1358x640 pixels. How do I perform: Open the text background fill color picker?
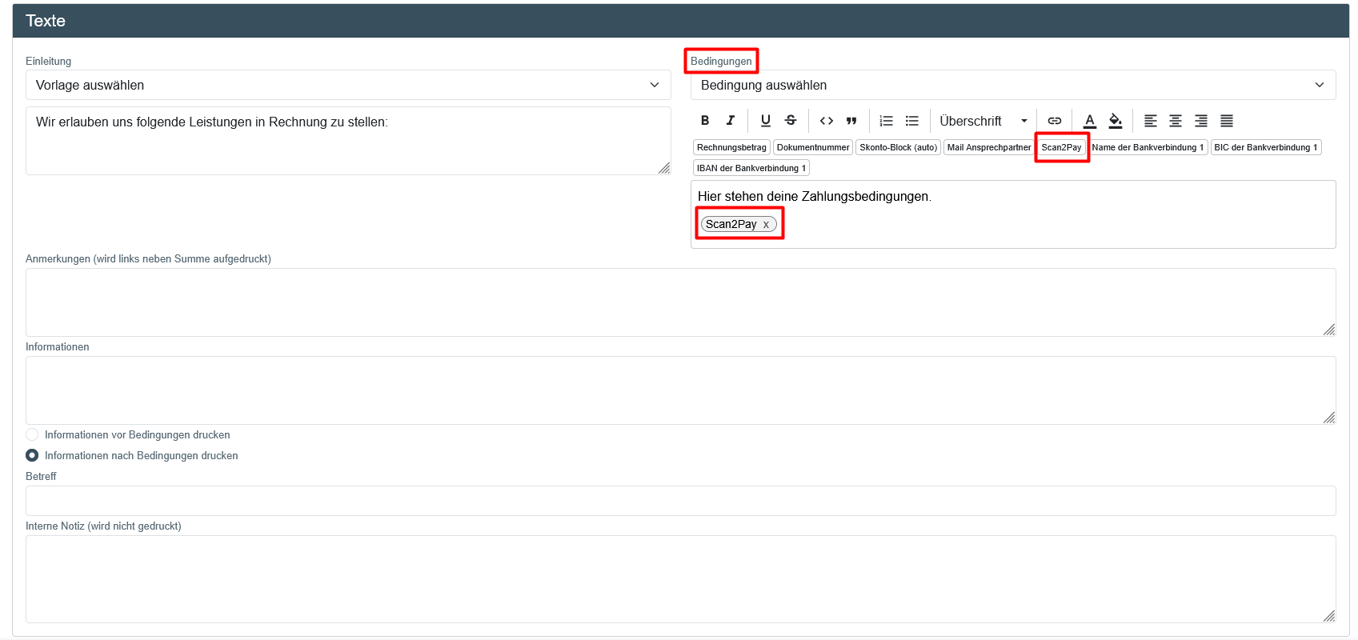(1116, 121)
